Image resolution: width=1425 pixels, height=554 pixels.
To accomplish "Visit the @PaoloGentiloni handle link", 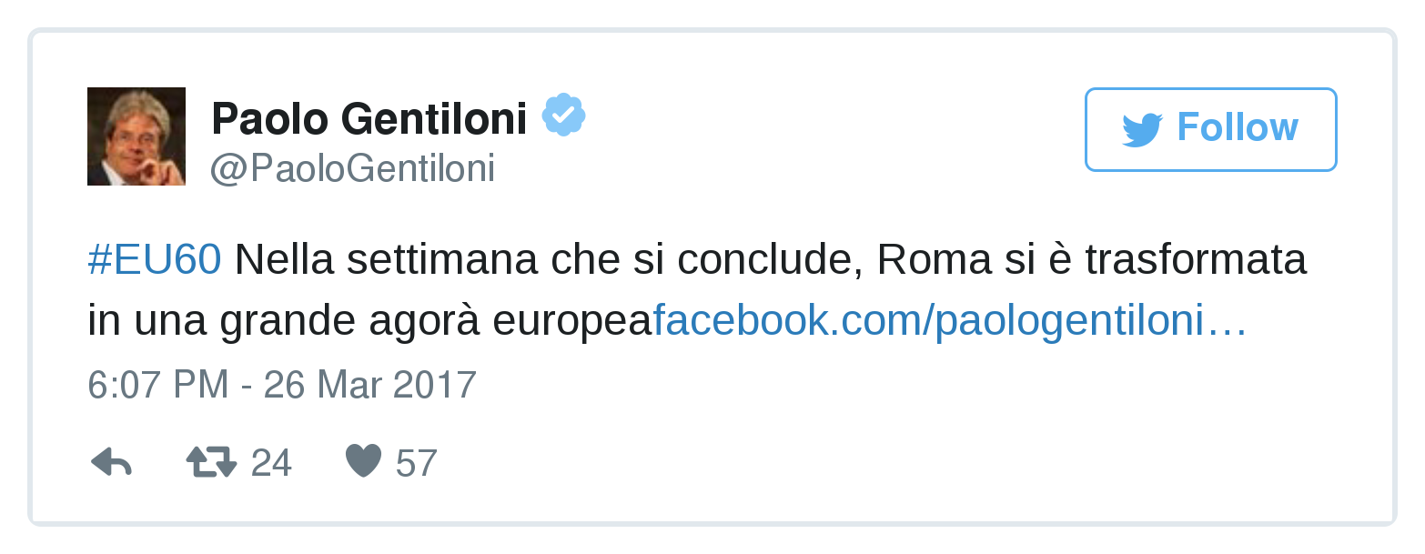I will (x=353, y=169).
